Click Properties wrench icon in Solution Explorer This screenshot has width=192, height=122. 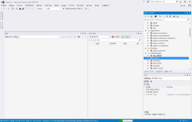[174, 16]
